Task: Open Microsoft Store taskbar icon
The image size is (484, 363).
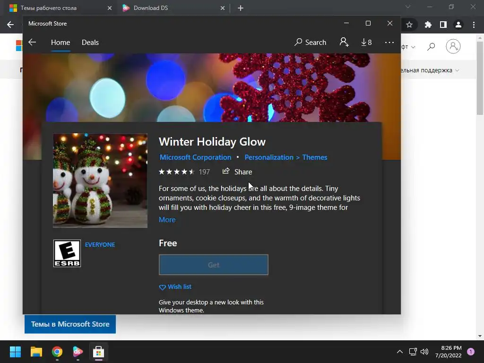Action: (99, 352)
